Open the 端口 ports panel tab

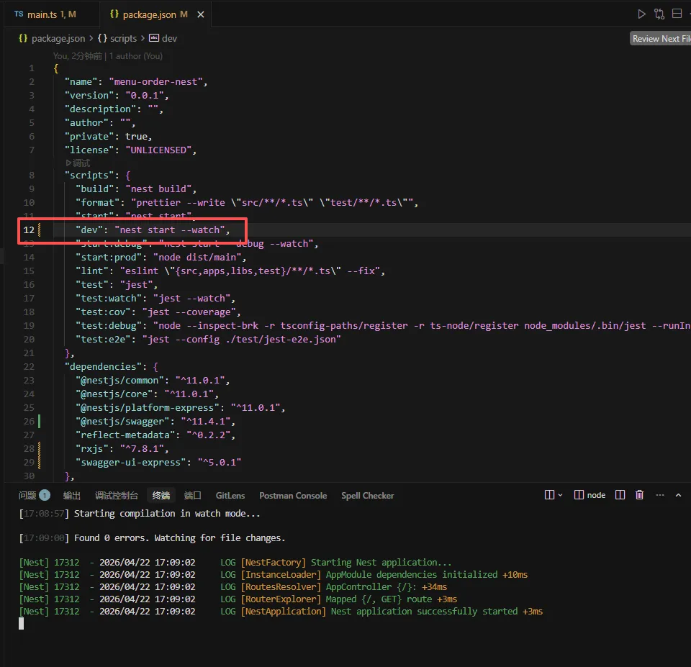[193, 495]
